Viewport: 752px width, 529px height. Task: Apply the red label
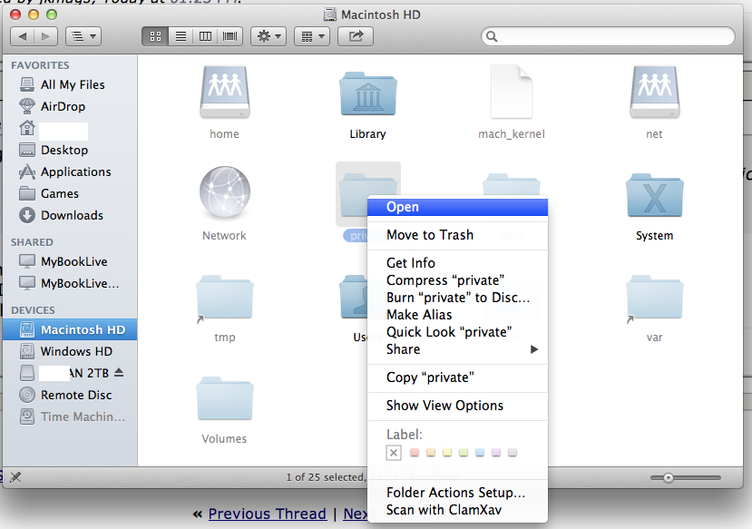click(415, 452)
